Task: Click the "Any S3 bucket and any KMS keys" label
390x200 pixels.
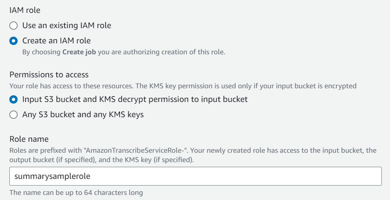Action: [83, 115]
